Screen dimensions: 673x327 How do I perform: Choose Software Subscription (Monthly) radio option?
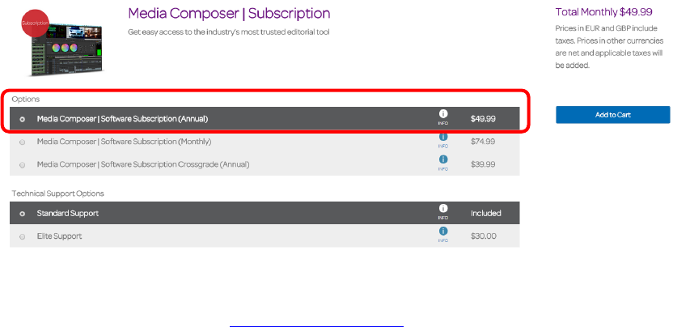(x=22, y=142)
